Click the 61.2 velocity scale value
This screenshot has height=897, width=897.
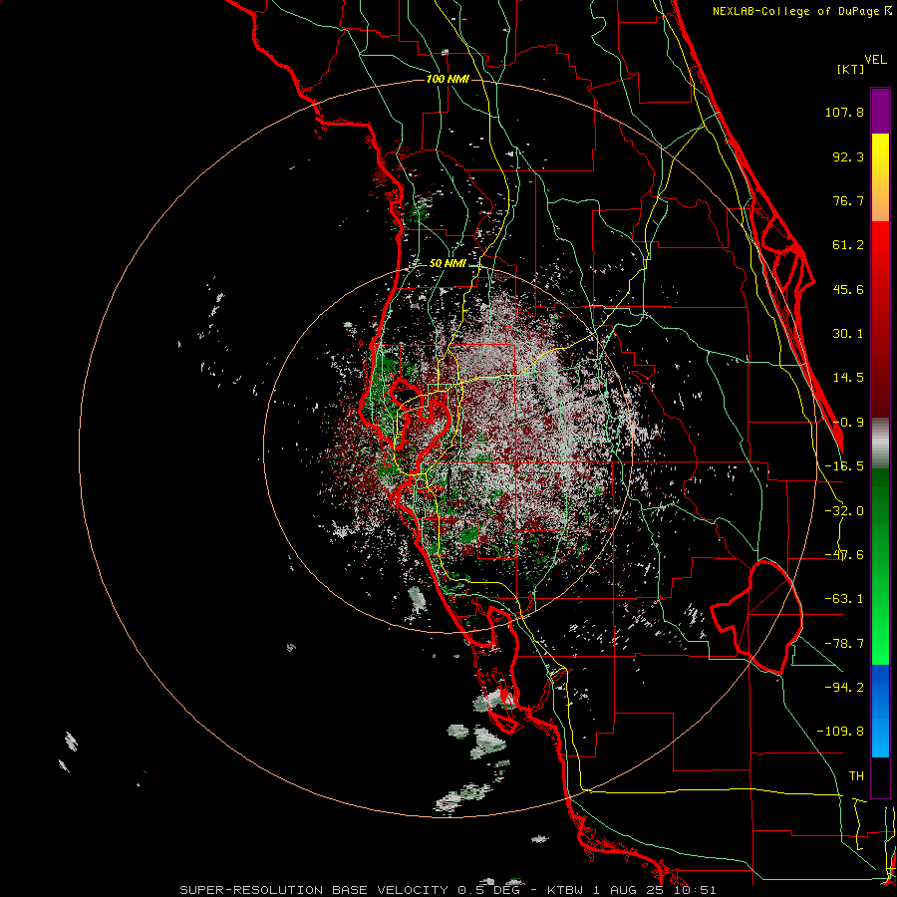pos(848,245)
